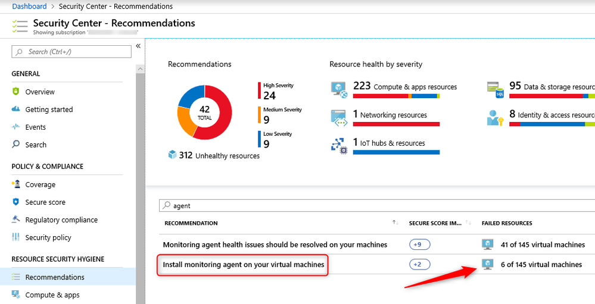Image resolution: width=595 pixels, height=304 pixels.
Task: Click the Networking resources icon
Action: coord(338,118)
